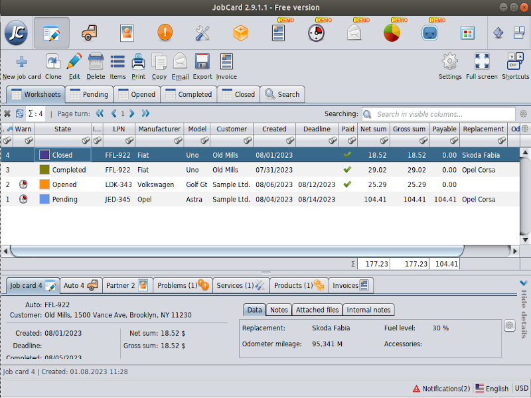Clear filters with the X icon
This screenshot has height=398, width=531.
(x=7, y=113)
